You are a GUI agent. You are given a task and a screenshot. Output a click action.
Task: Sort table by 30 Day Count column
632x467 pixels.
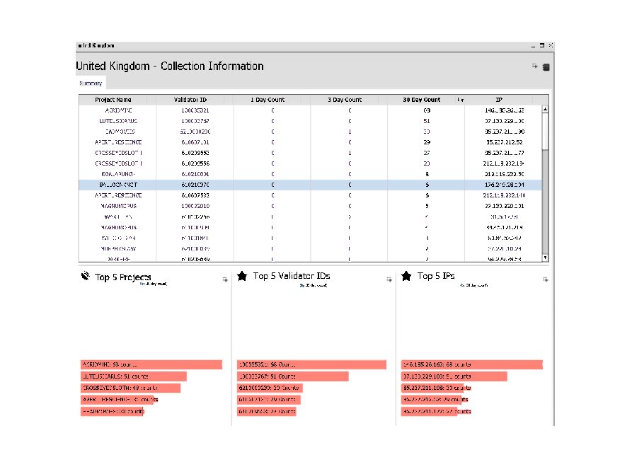tap(422, 100)
